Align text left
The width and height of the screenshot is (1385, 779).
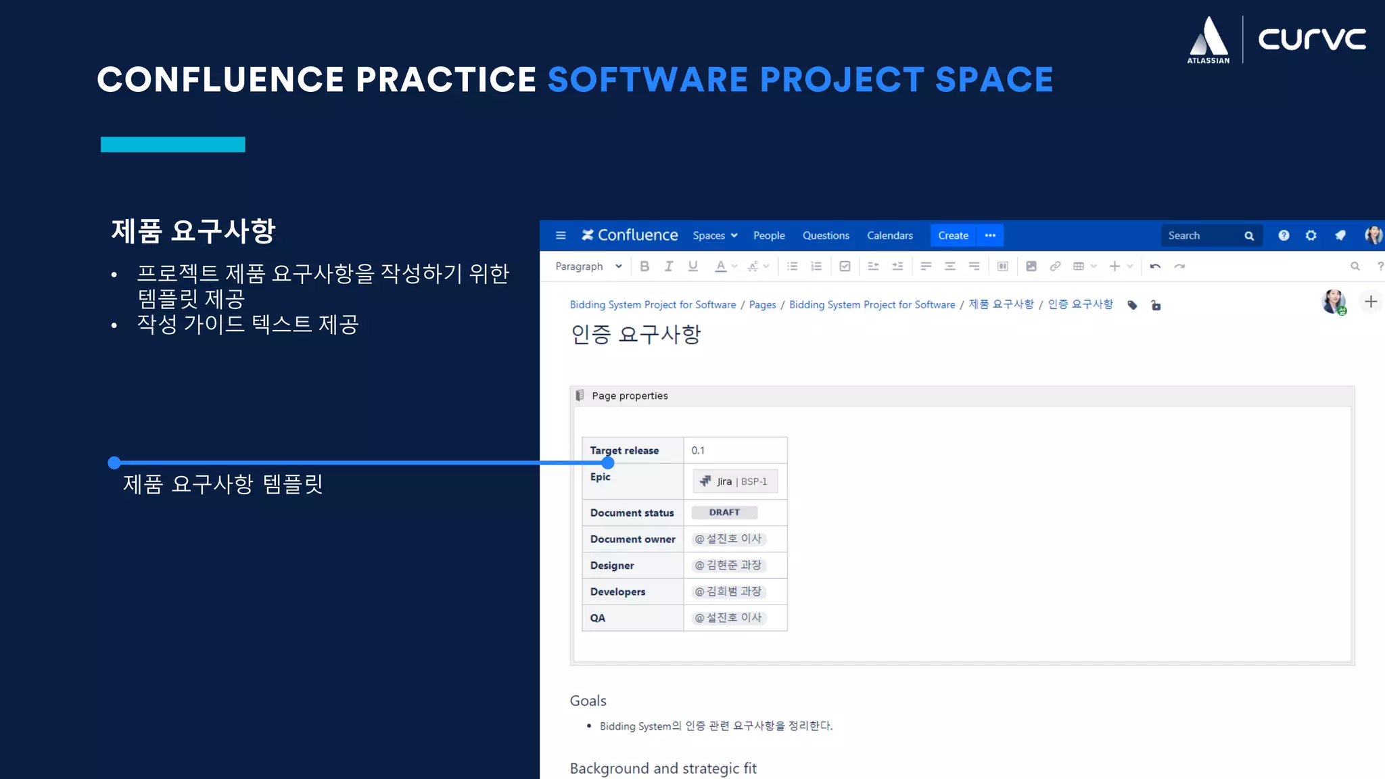point(926,266)
